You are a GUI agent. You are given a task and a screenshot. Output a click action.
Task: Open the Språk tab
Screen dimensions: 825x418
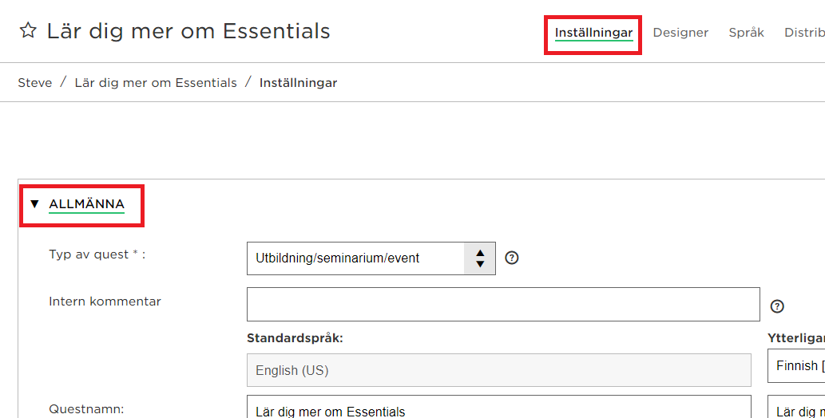click(746, 33)
